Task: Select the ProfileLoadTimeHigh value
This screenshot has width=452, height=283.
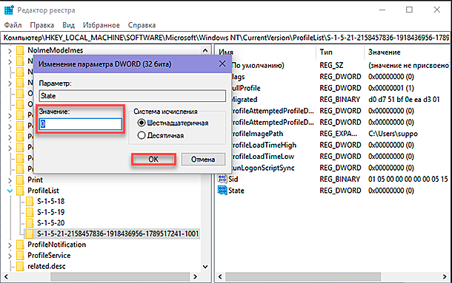Action: pyautogui.click(x=264, y=145)
